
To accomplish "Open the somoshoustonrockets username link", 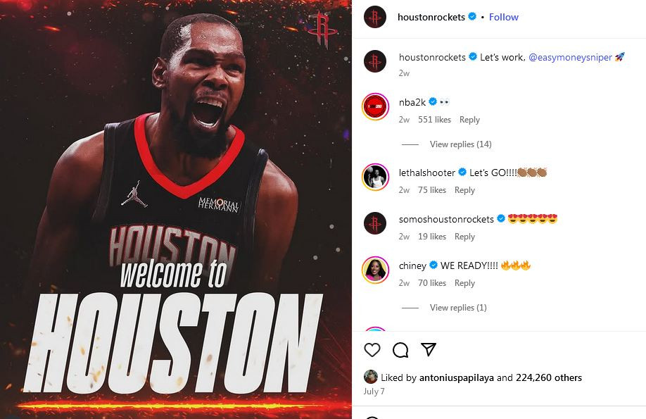I will pos(446,220).
